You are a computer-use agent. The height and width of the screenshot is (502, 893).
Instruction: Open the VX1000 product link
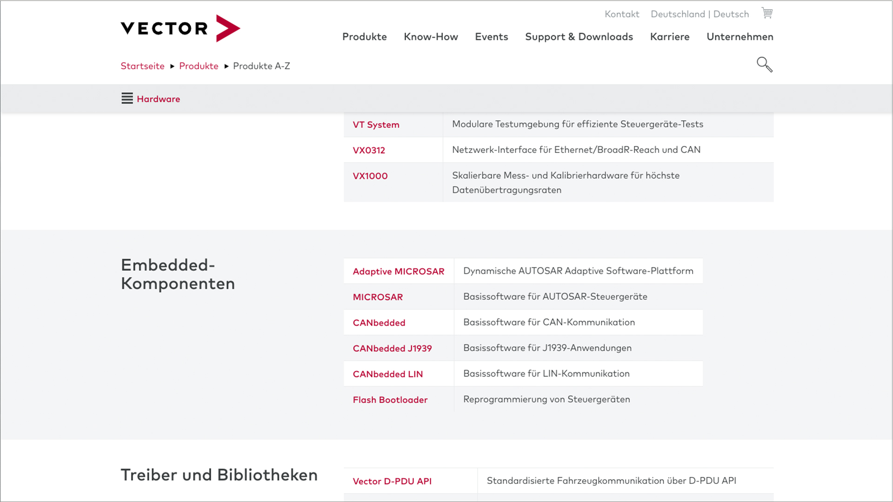coord(370,176)
